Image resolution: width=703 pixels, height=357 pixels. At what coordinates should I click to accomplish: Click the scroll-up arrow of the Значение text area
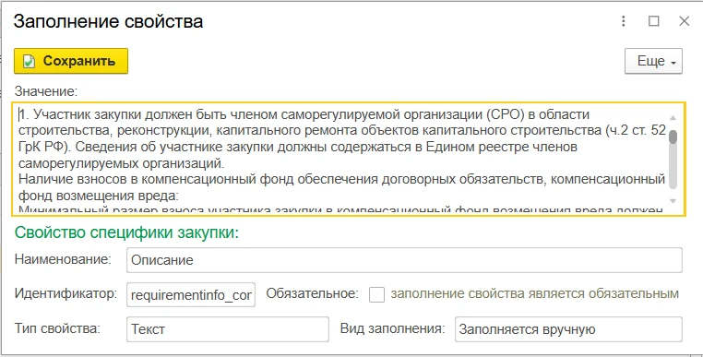click(673, 118)
